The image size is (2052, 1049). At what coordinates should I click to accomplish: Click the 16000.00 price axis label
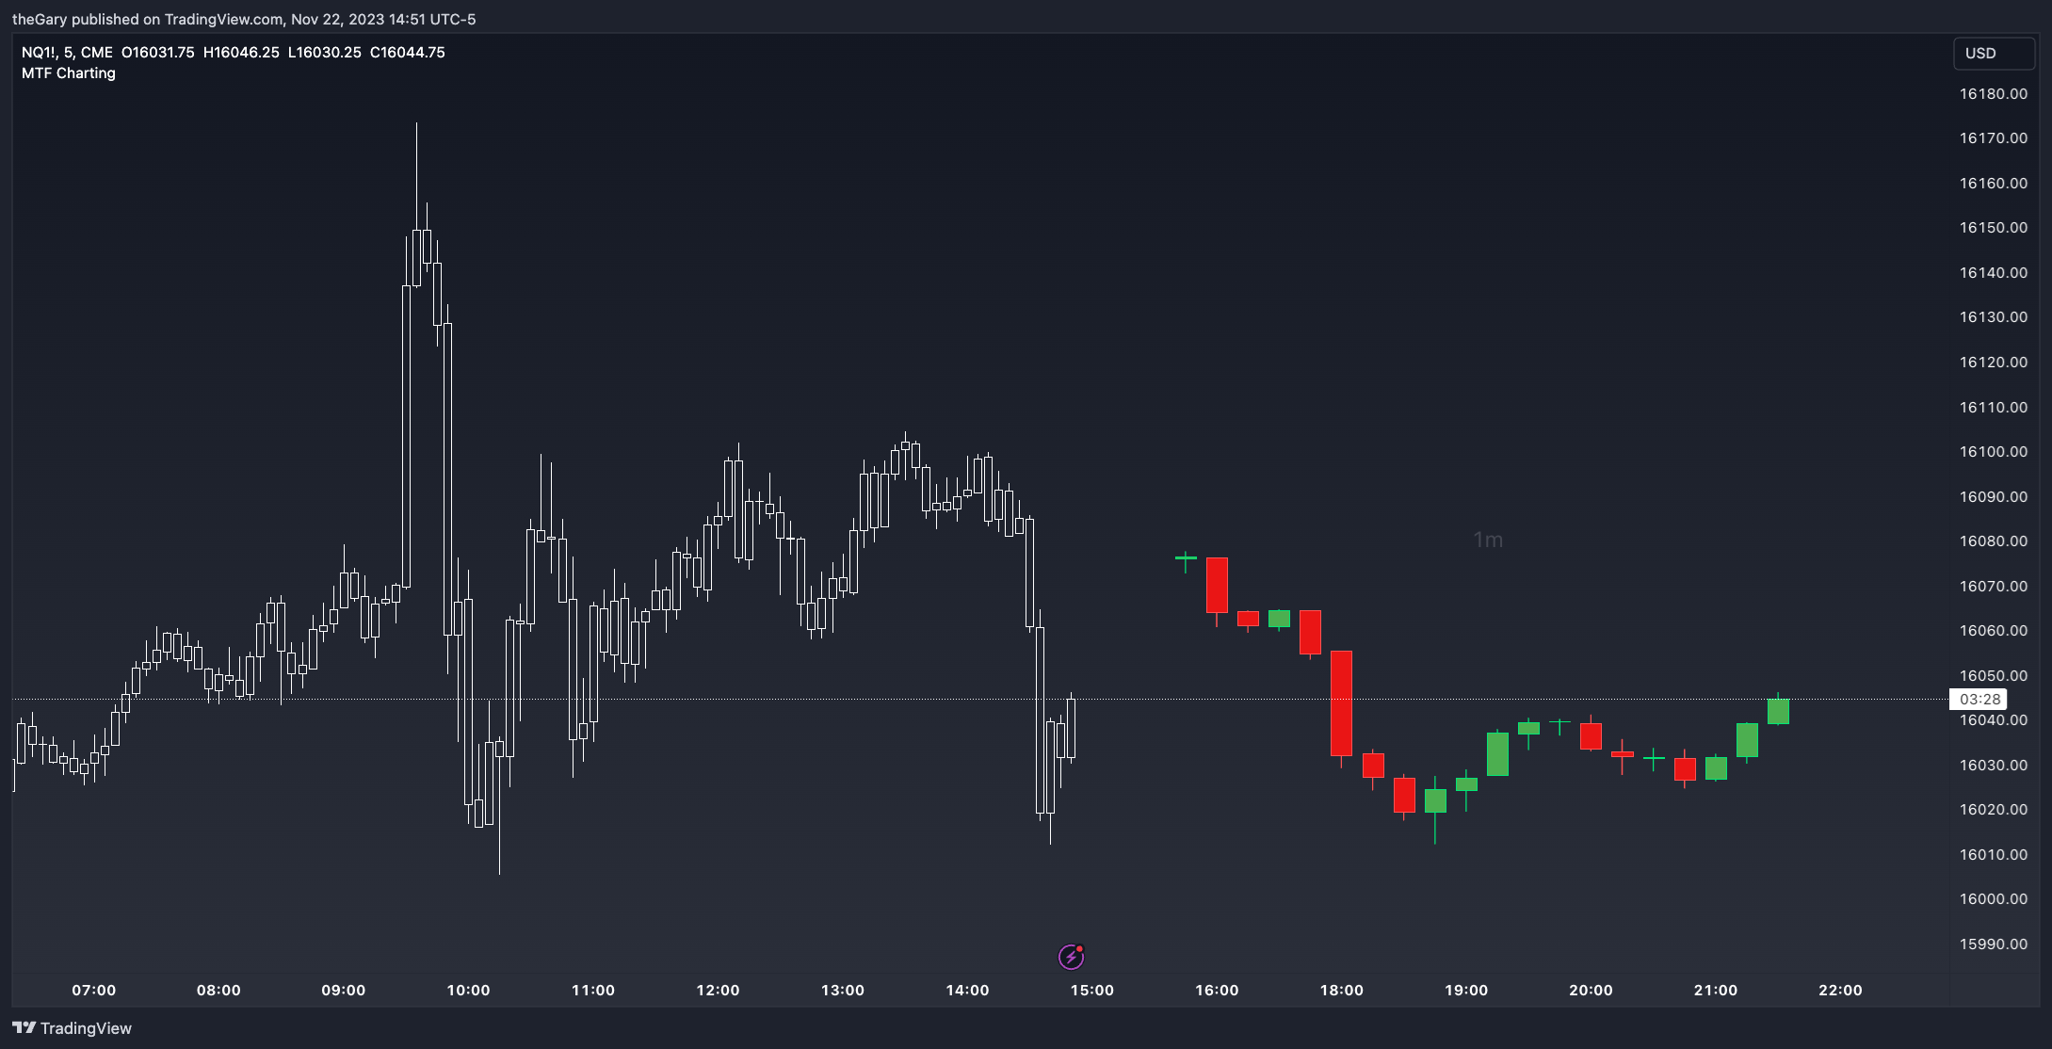click(1994, 899)
